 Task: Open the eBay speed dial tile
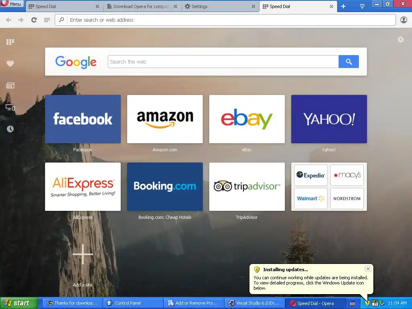247,119
